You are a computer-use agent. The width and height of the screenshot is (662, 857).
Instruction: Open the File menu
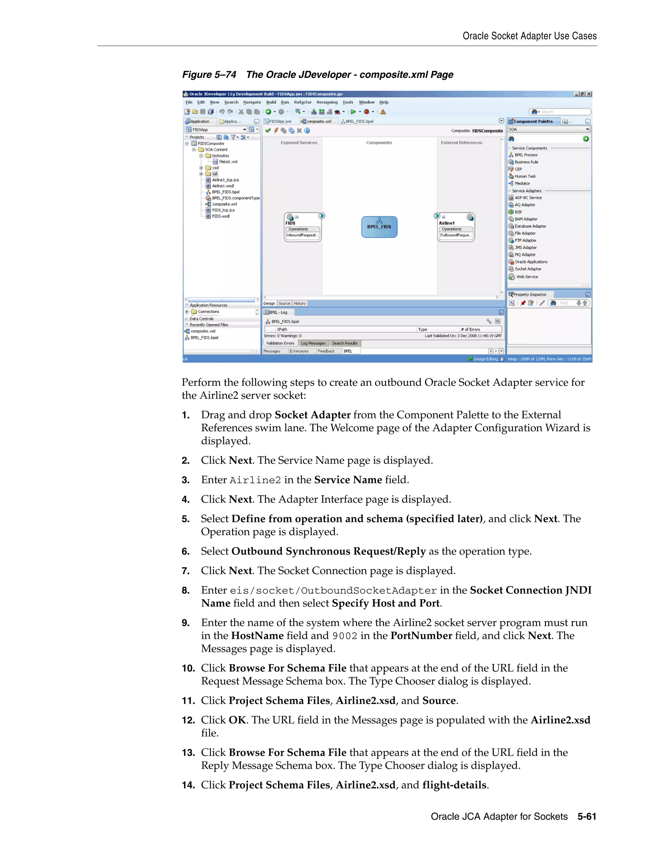point(189,103)
